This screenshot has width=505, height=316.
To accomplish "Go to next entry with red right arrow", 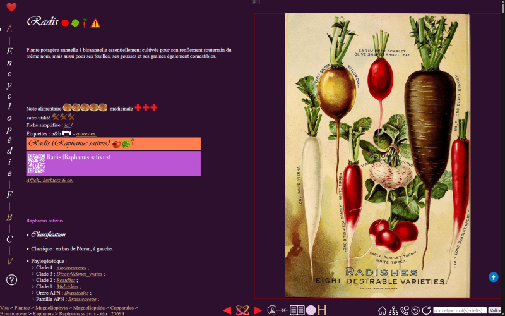I will click(258, 310).
